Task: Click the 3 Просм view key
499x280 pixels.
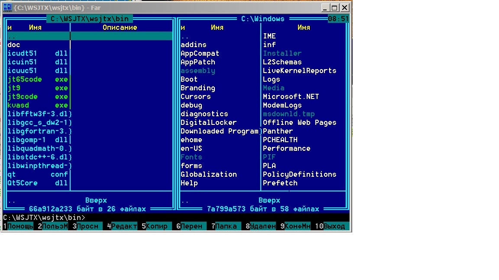Action: (x=87, y=226)
